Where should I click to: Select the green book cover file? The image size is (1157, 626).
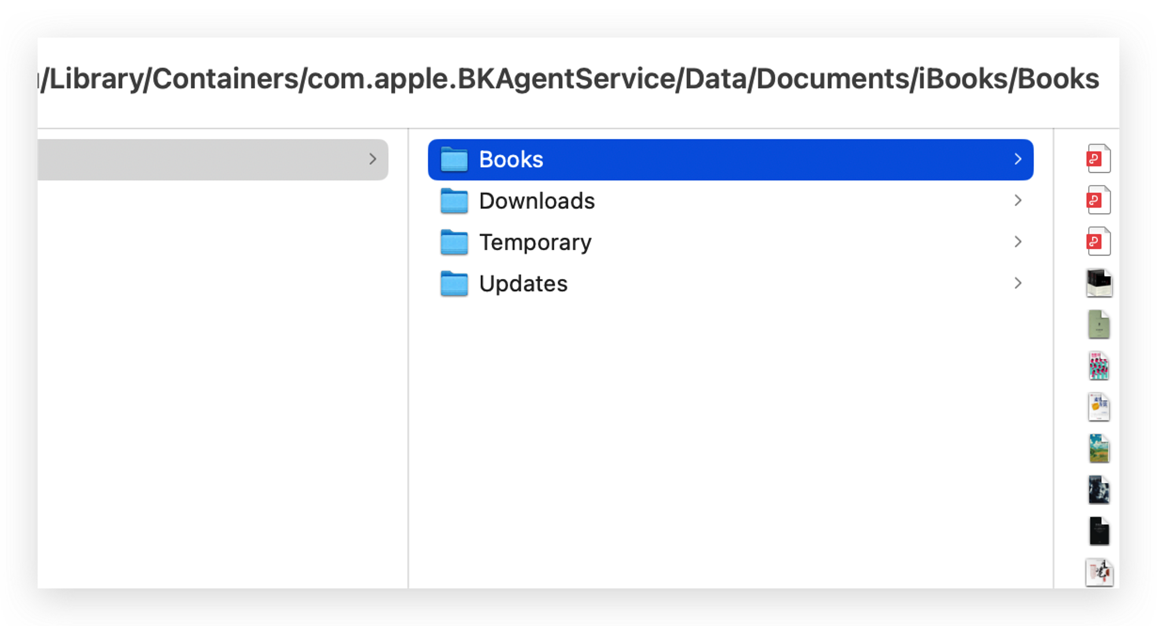point(1099,324)
